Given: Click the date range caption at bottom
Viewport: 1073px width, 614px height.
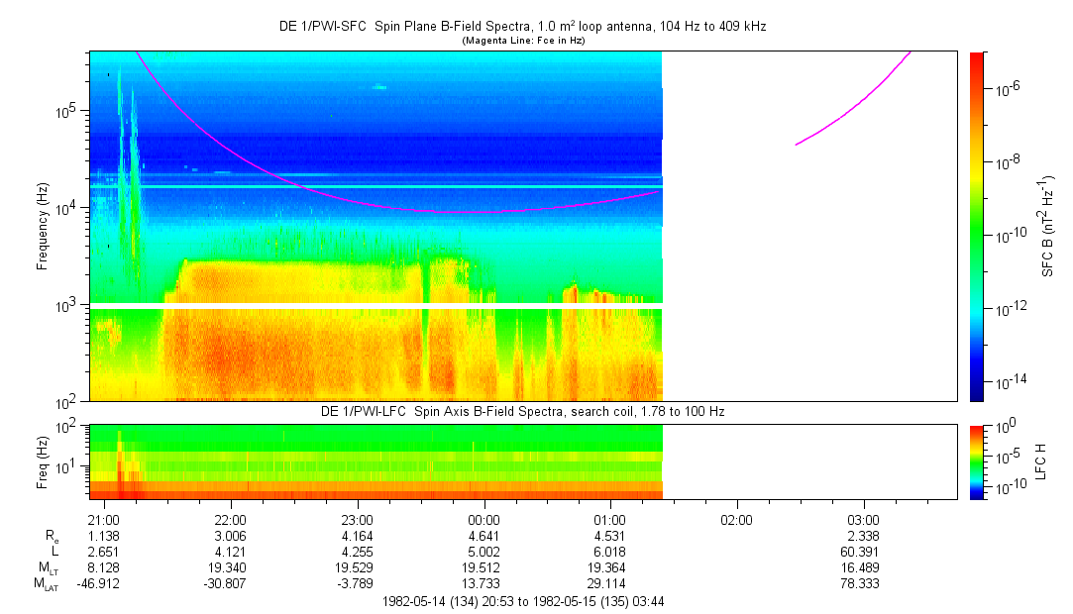Looking at the screenshot, I should pos(522,601).
